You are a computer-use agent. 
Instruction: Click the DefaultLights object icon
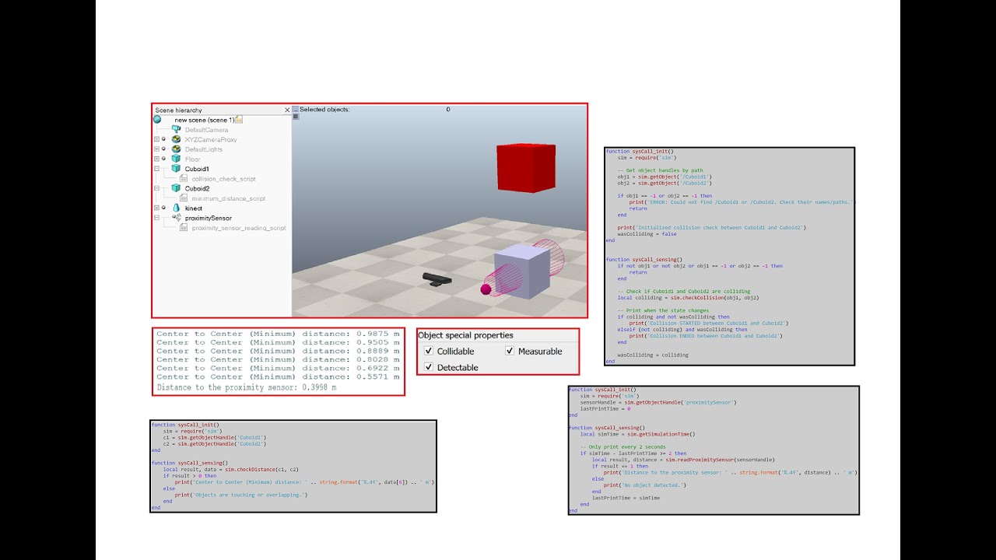pos(176,149)
